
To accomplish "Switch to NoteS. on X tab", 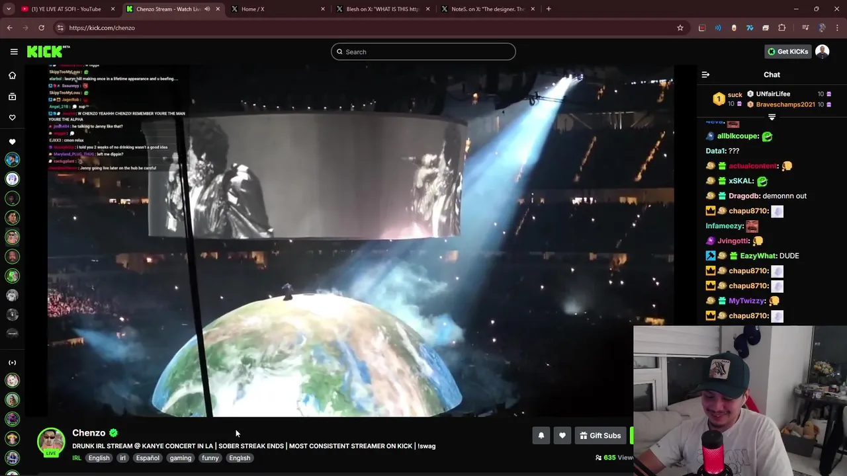I will (x=488, y=9).
